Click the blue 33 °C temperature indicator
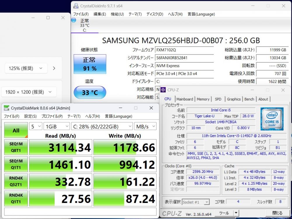The image size is (292, 219). click(x=90, y=93)
